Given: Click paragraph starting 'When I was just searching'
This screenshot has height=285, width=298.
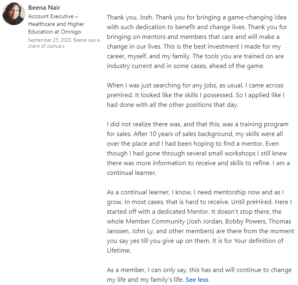Looking at the screenshot, I should (x=196, y=96).
